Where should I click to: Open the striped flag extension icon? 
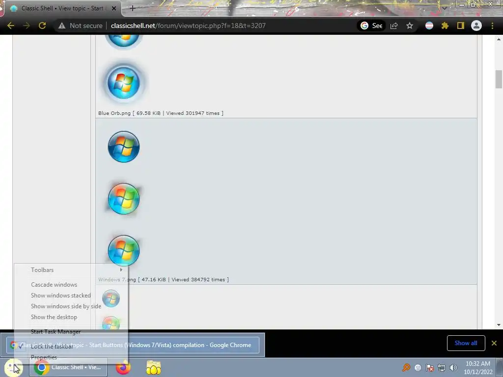[x=429, y=26]
